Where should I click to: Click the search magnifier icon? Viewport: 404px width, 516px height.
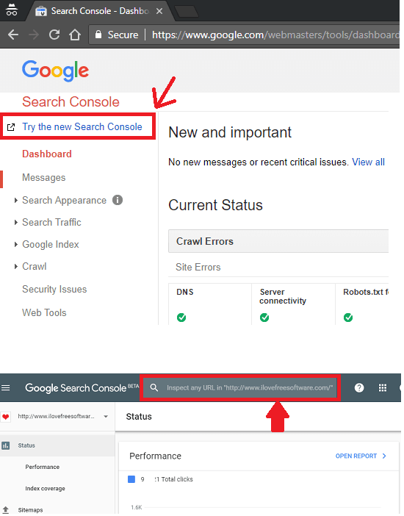154,387
